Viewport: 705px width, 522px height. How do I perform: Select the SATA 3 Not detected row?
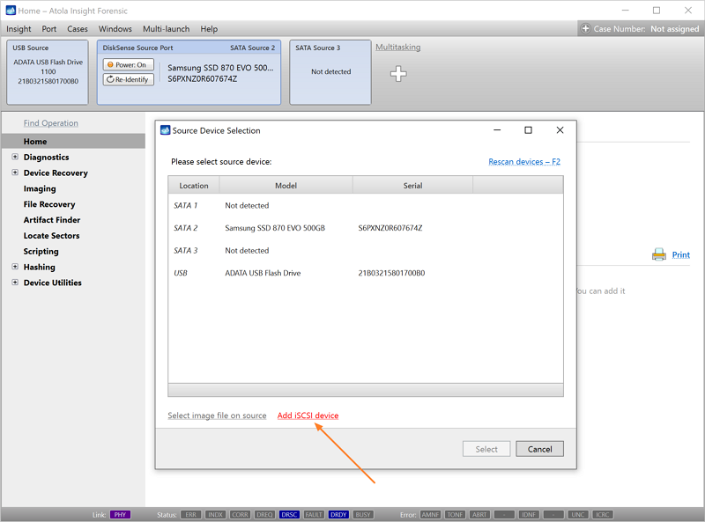(x=366, y=250)
